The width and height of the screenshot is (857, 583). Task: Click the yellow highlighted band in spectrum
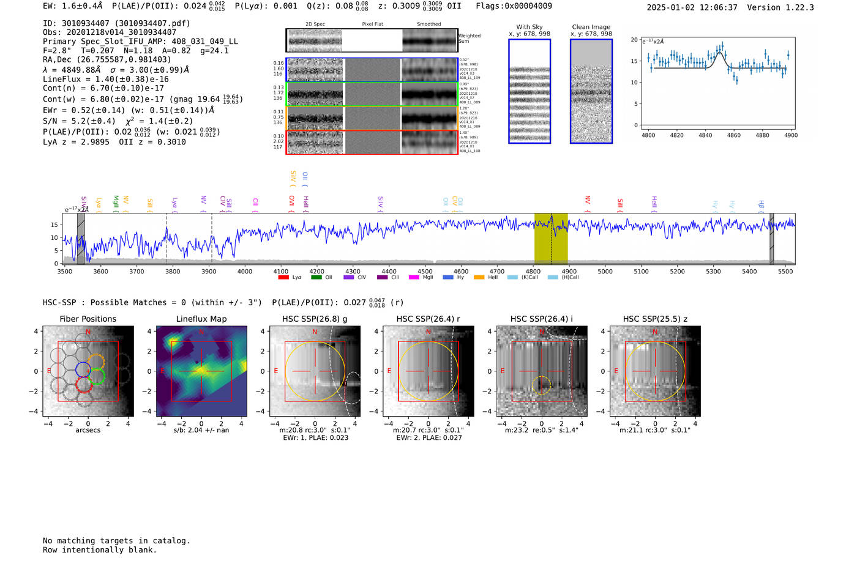click(551, 239)
